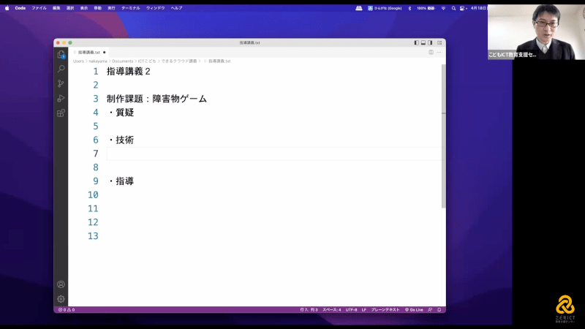Click the 指導講義.txt breadcrumb file segment
585x329 pixels.
coord(219,61)
